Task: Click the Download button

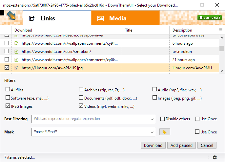Action: (153, 145)
